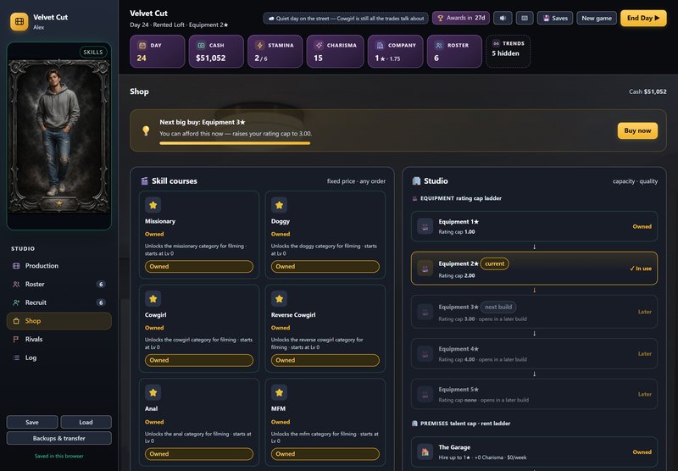Click the Equipment 3★ affordability progress bar
The image size is (678, 471).
point(235,143)
